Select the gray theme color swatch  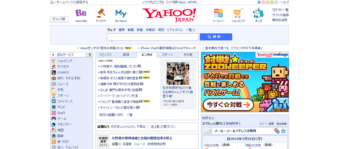click(x=276, y=2)
